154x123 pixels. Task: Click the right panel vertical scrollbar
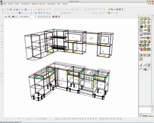point(152,60)
